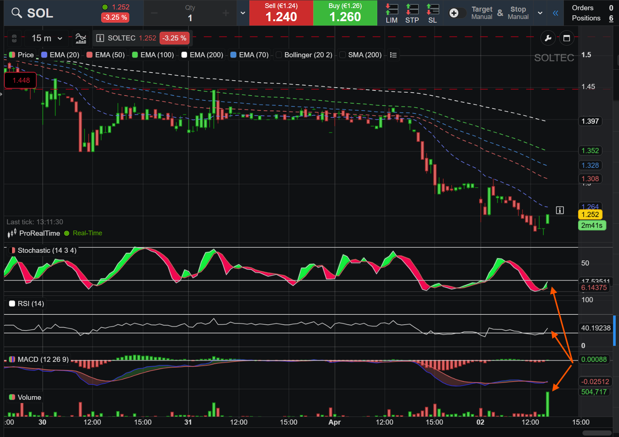Click the 1.448 price alert label
The height and width of the screenshot is (437, 619).
pyautogui.click(x=20, y=80)
